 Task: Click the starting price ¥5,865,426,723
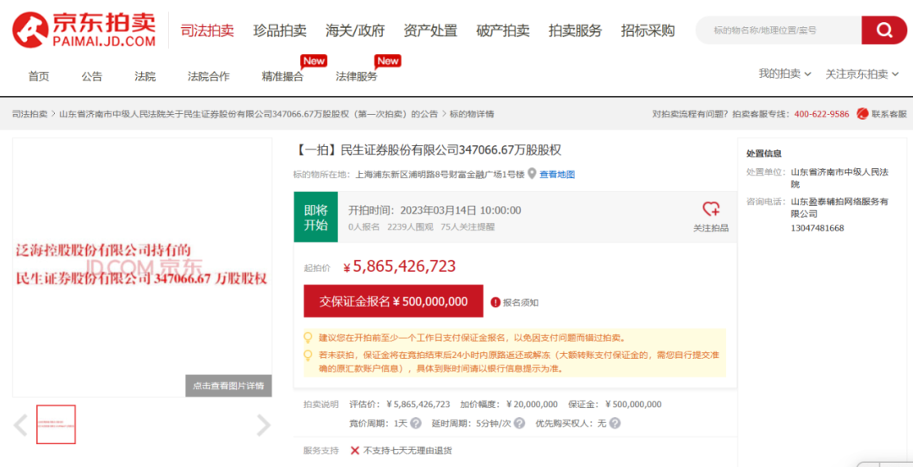click(x=399, y=266)
